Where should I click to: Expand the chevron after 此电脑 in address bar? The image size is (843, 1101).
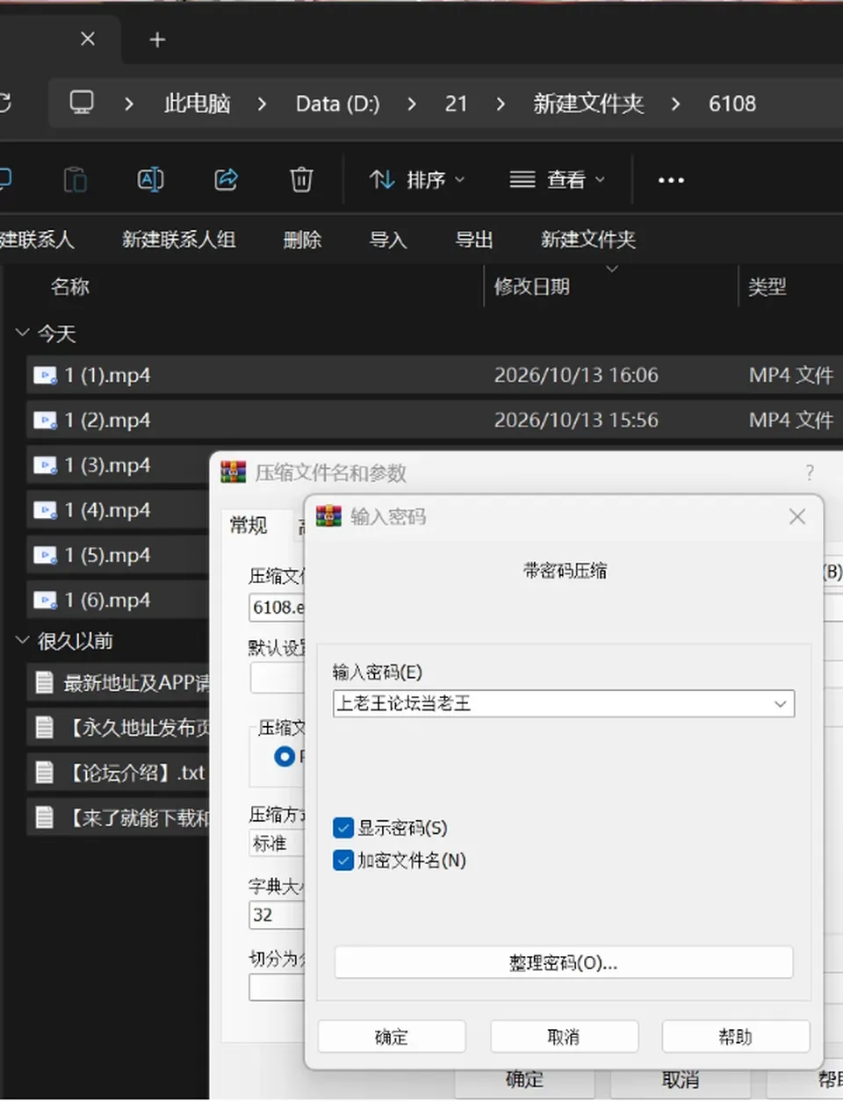point(262,104)
